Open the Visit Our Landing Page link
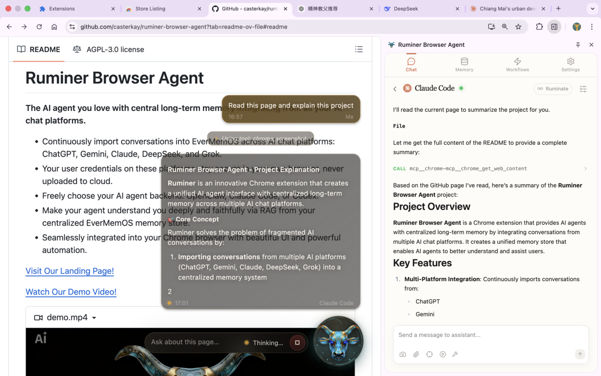The height and width of the screenshot is (376, 601). click(69, 271)
